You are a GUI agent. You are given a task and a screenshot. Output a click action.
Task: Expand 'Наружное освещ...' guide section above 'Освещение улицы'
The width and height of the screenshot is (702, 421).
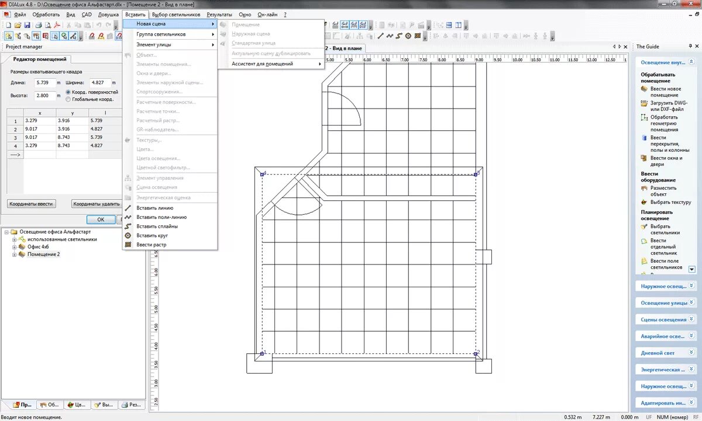coord(692,286)
